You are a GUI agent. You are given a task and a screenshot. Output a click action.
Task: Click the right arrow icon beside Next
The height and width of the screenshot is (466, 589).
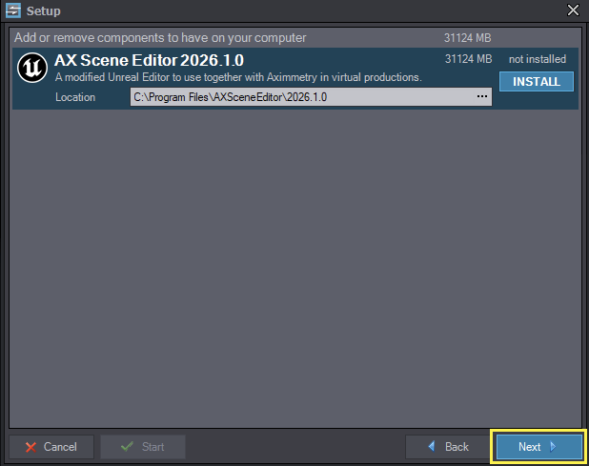point(553,446)
